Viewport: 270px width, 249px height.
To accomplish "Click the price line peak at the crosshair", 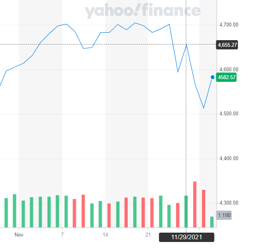I will coord(186,45).
